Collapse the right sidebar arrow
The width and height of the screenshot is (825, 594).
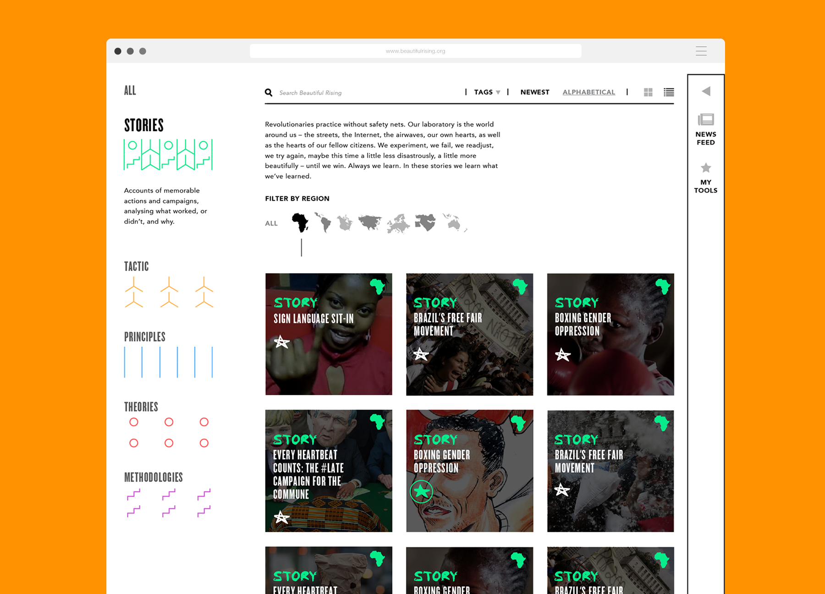click(706, 91)
